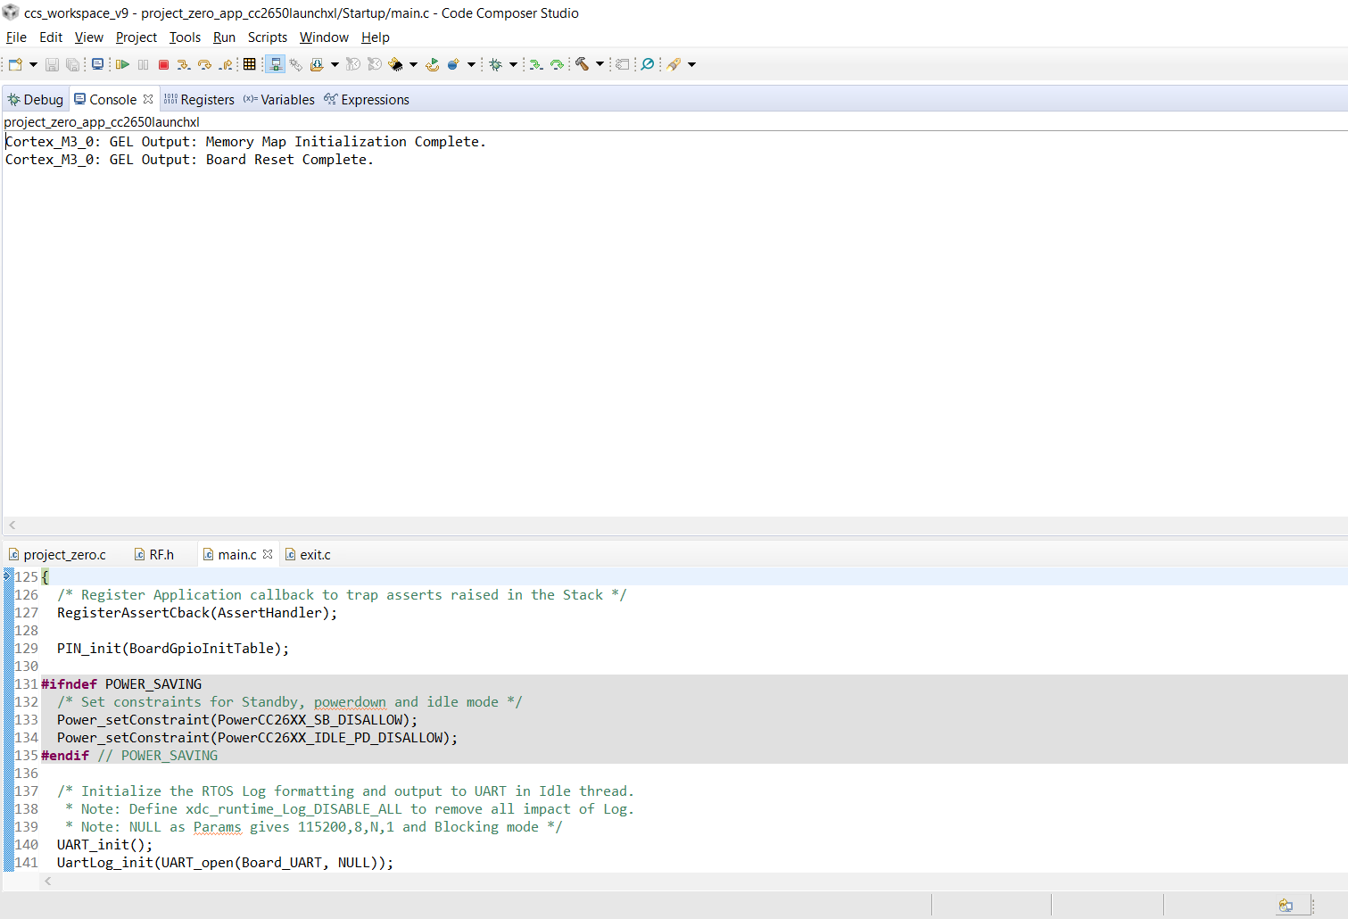Click the #ifndef POWER_SAVING directive line

click(x=121, y=684)
